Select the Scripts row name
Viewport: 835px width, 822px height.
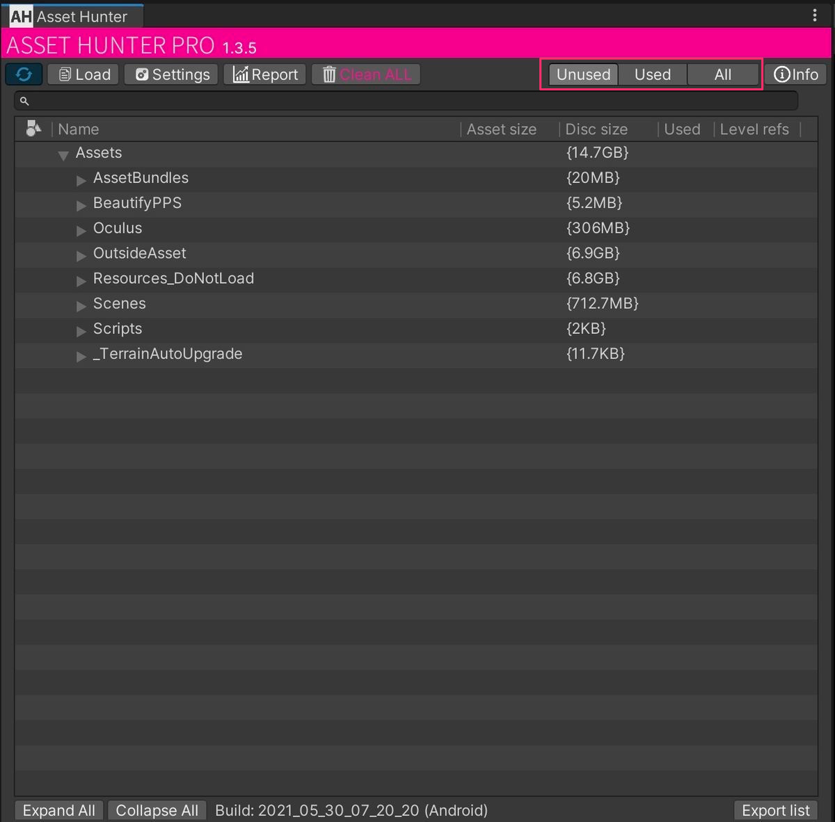coord(118,328)
